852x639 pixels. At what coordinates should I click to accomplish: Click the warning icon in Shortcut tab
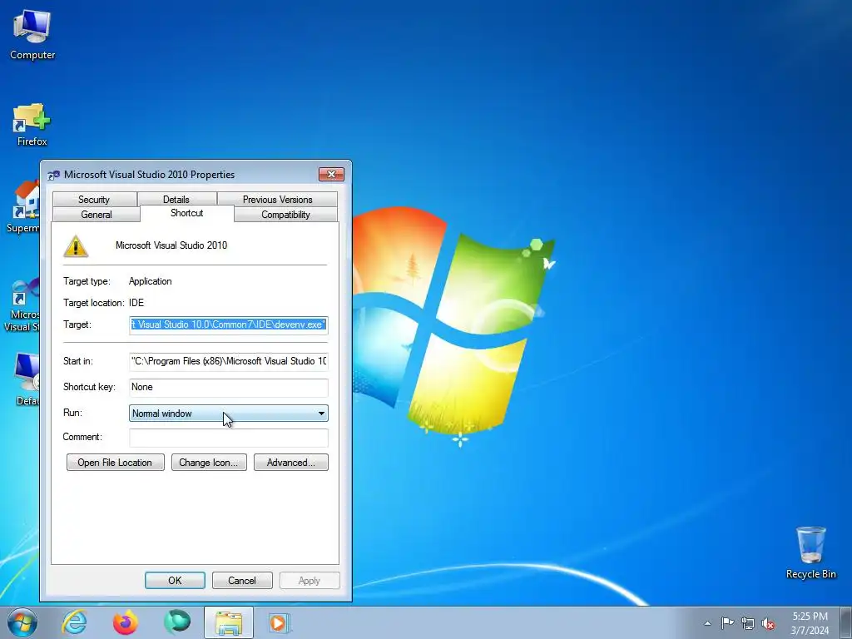click(x=76, y=246)
